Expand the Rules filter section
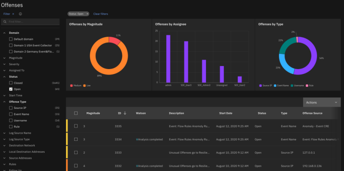 point(4,164)
